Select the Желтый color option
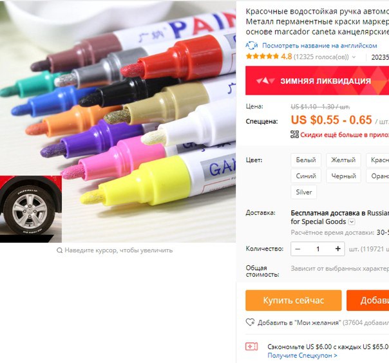The width and height of the screenshot is (389, 363). click(x=343, y=160)
